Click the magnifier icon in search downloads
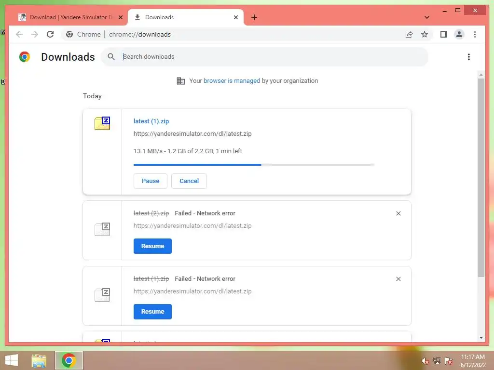Screen dimensions: 494x370 pos(111,57)
